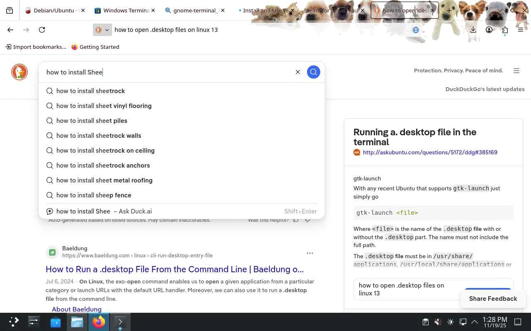The image size is (531, 331).
Task: Open the file manager from the taskbar
Action: click(77, 322)
